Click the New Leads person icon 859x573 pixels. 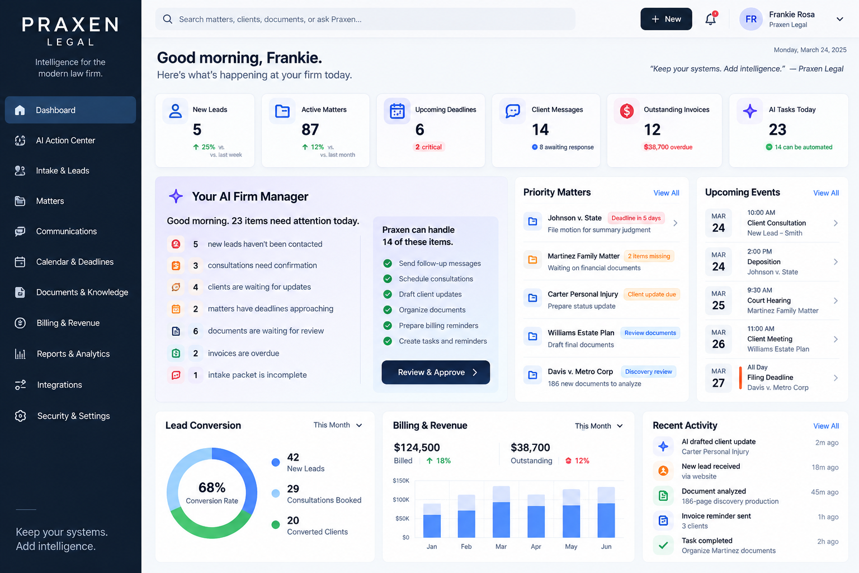click(x=176, y=111)
